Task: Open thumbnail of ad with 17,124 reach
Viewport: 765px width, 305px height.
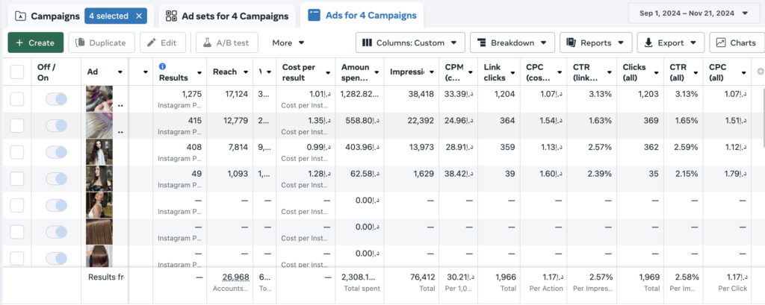Action: (99, 99)
